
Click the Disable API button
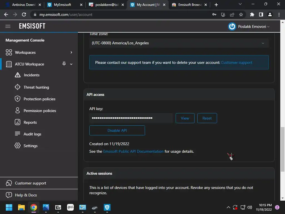[117, 130]
